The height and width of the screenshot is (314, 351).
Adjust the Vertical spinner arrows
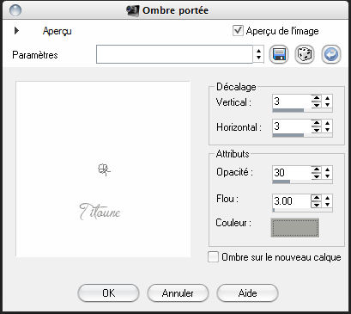(x=316, y=102)
